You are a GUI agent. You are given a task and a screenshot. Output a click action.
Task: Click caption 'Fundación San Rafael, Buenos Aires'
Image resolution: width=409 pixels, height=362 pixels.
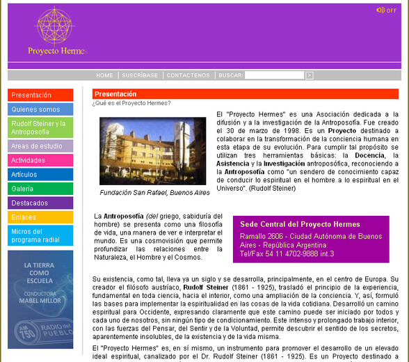(154, 193)
